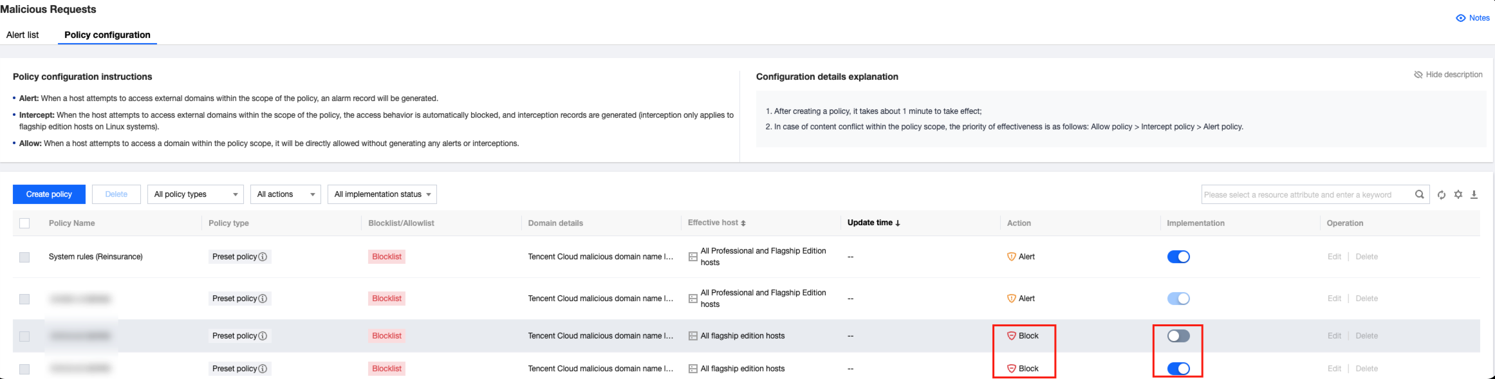Select the Policy configuration tab
Viewport: 1495px width, 379px height.
[x=107, y=35]
